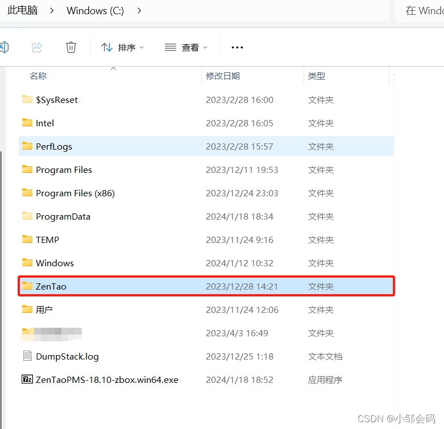Select the ZenTaoPMS 7z installer icon
Screen dimensions: 444x429
(x=27, y=379)
